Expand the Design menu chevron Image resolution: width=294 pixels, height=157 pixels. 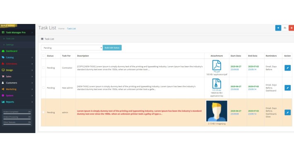point(32,70)
